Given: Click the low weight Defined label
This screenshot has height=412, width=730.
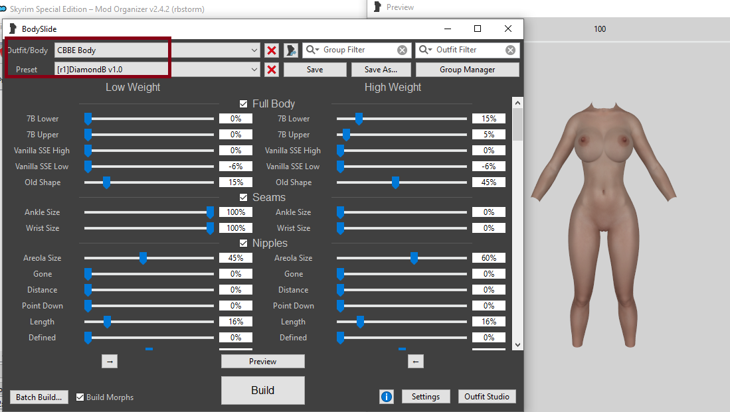Looking at the screenshot, I should tap(42, 338).
